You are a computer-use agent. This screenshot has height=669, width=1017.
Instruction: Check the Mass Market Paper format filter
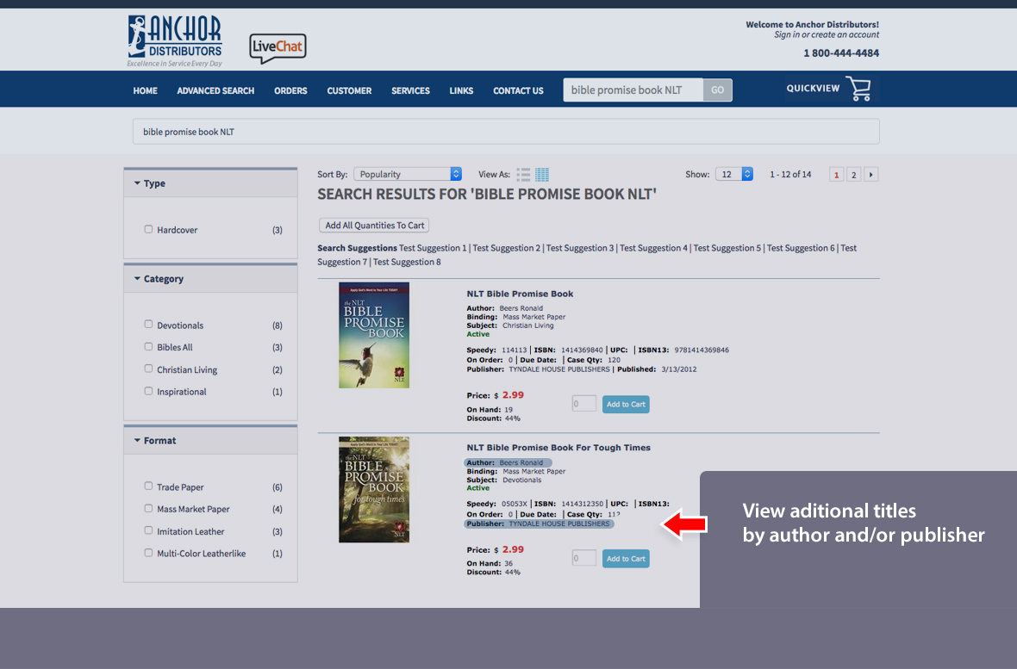[148, 508]
